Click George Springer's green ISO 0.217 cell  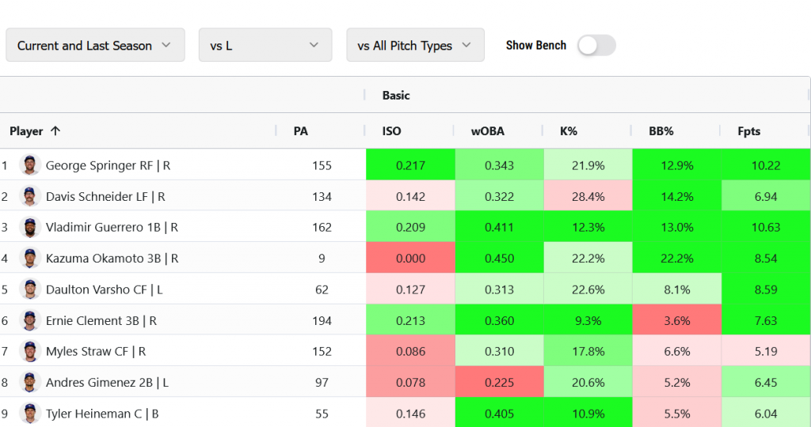410,165
